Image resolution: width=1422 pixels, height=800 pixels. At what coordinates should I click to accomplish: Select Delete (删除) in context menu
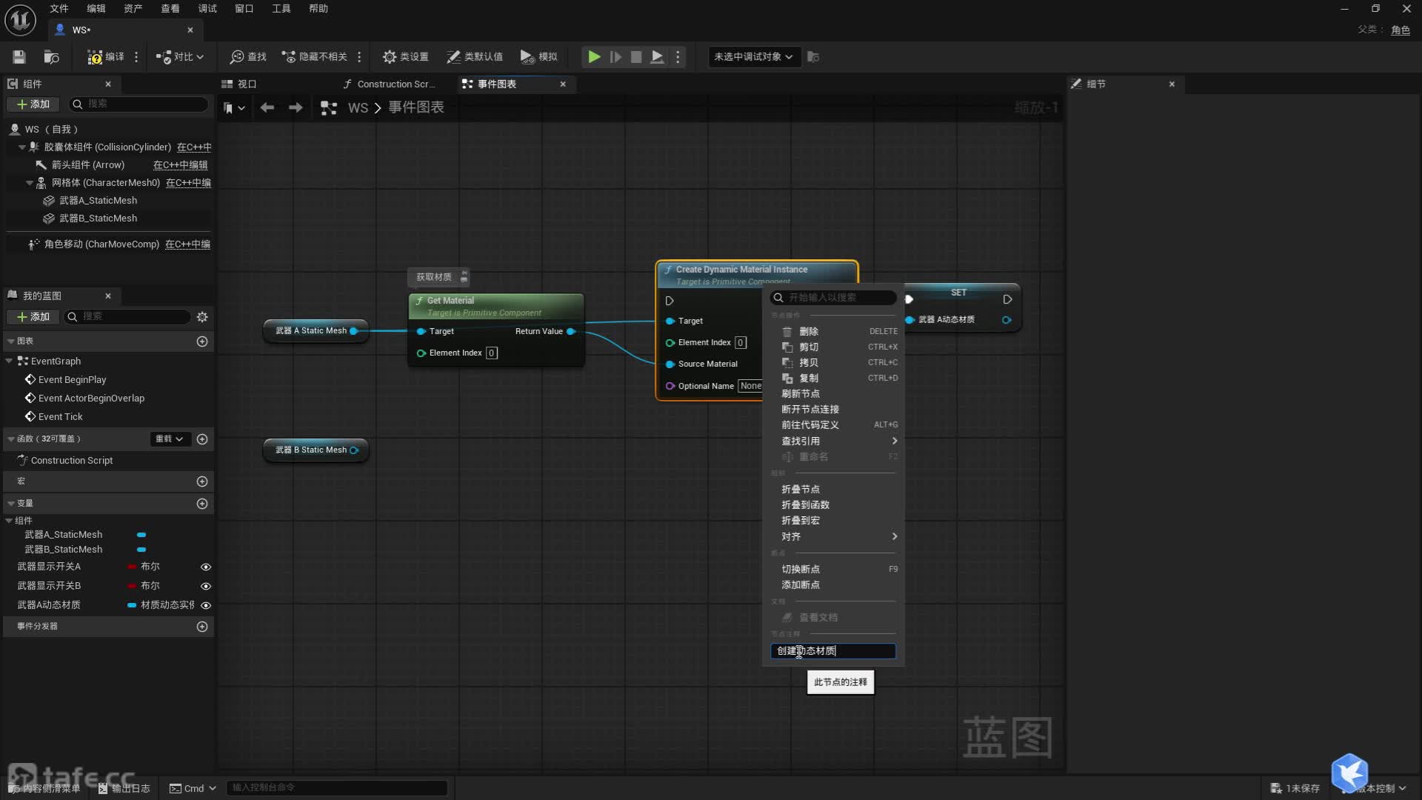(x=809, y=332)
